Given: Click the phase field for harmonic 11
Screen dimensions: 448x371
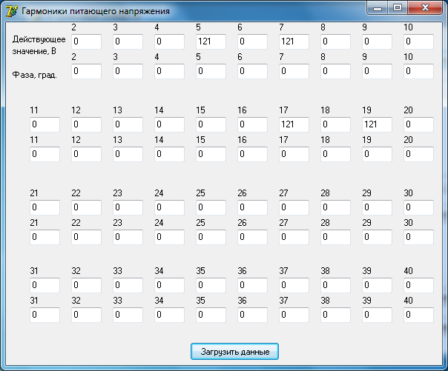Looking at the screenshot, I should pyautogui.click(x=45, y=154).
